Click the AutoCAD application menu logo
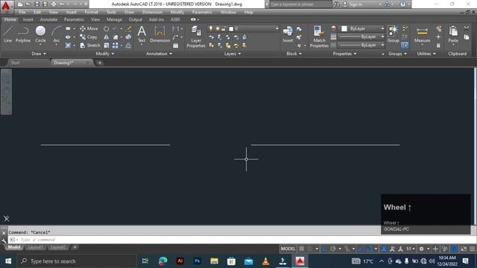 [x=6, y=6]
